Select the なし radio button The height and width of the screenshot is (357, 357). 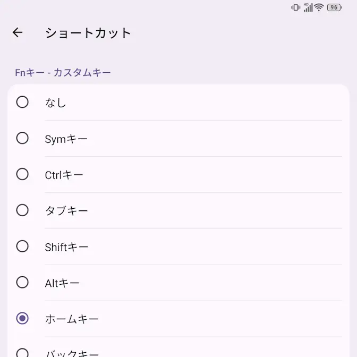pyautogui.click(x=22, y=102)
